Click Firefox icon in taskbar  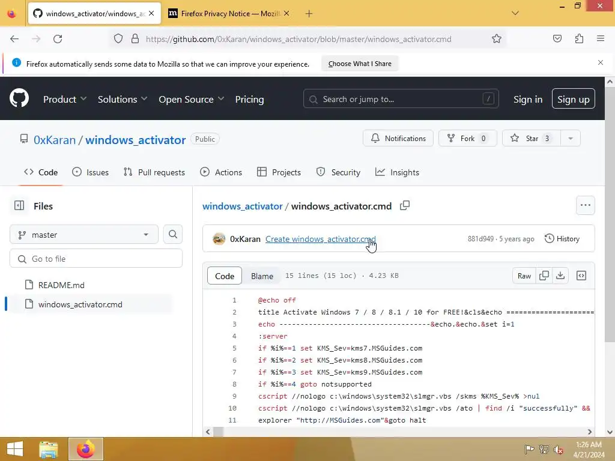click(85, 449)
